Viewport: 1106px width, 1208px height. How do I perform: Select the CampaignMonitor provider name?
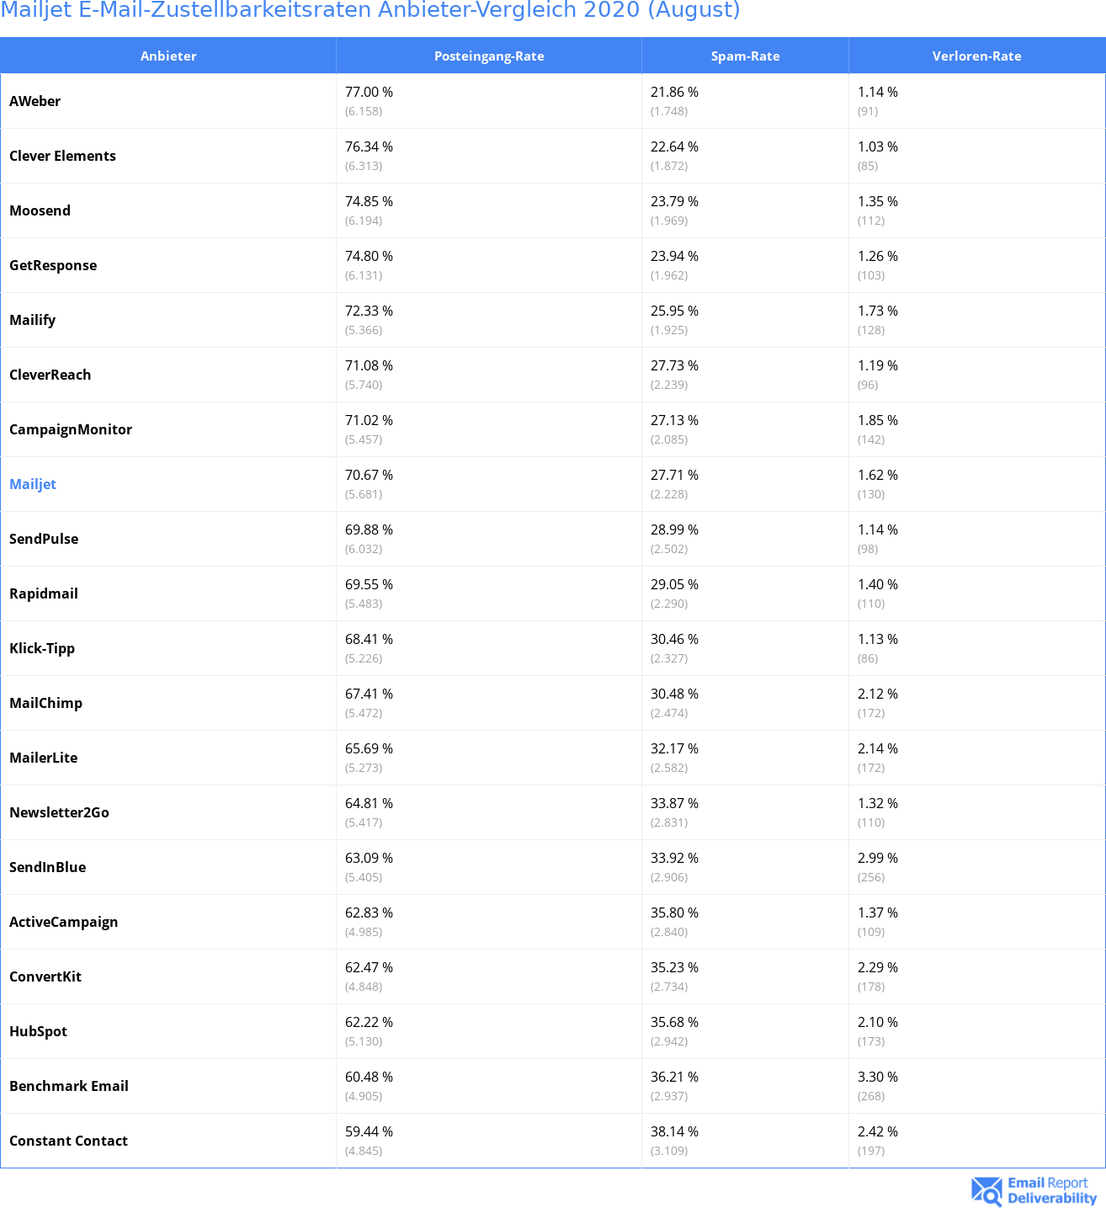coord(71,429)
